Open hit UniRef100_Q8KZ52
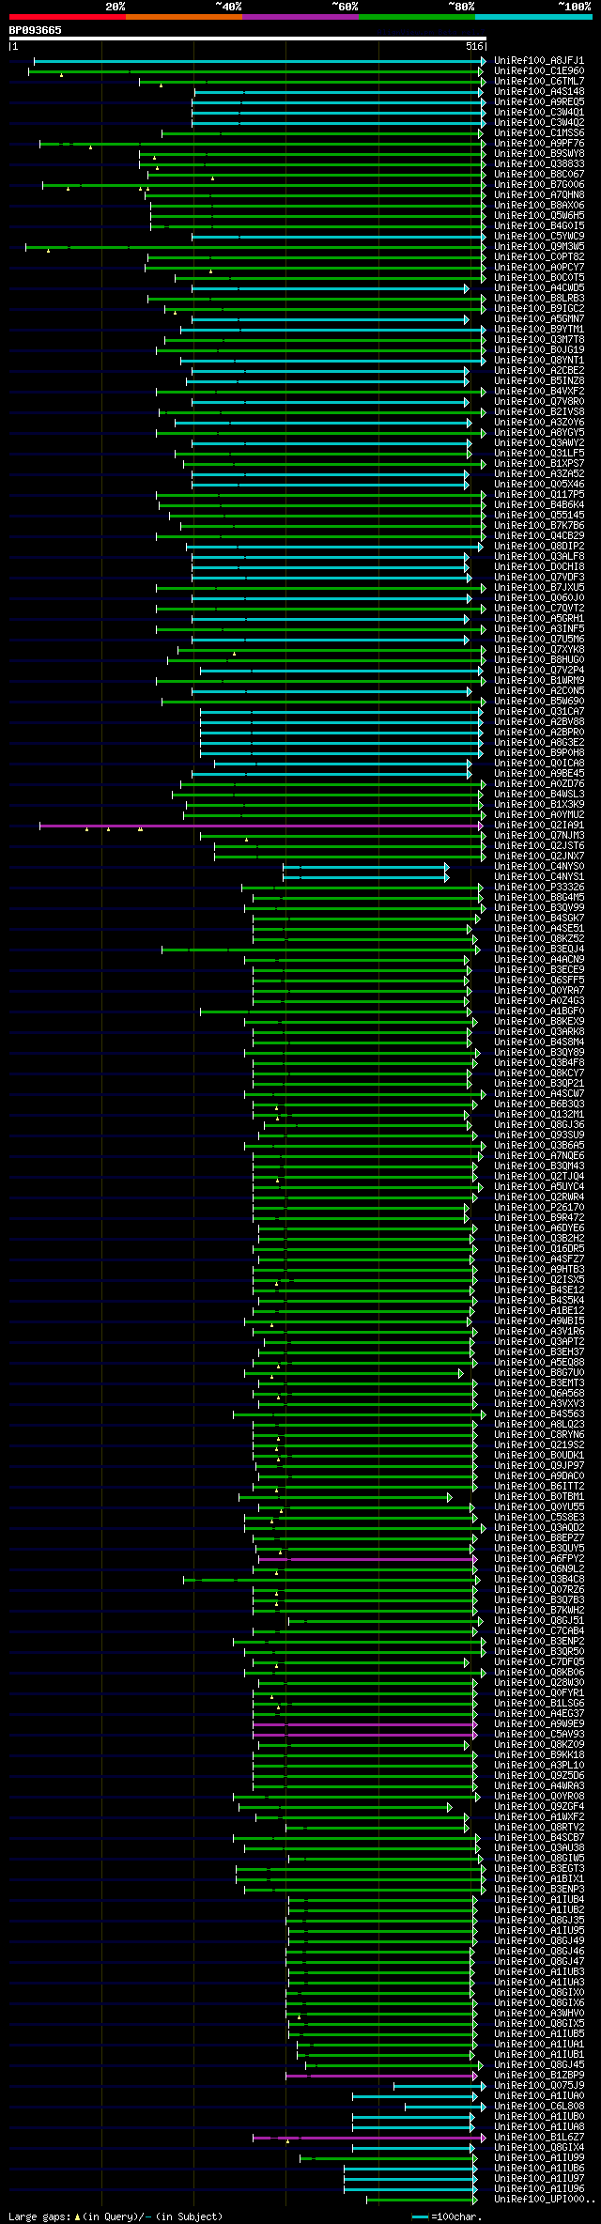This screenshot has height=2224, width=601. (x=539, y=938)
